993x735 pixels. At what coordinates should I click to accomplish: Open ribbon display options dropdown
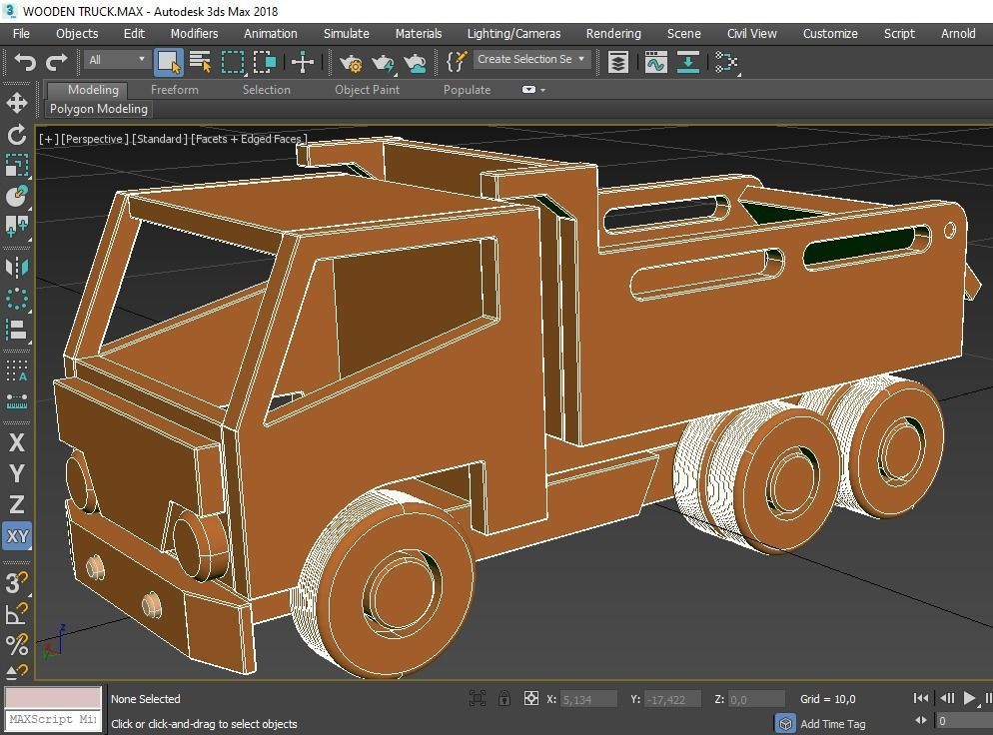point(533,90)
